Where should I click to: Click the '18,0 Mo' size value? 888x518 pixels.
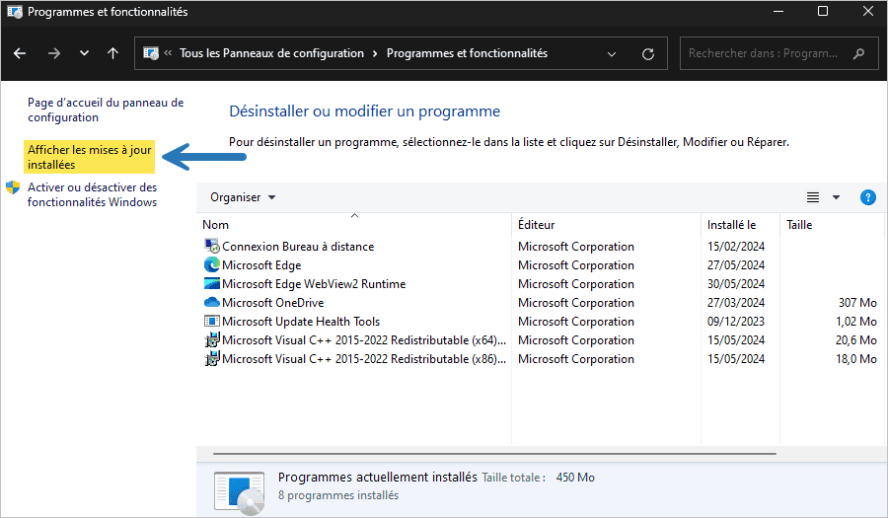point(856,358)
